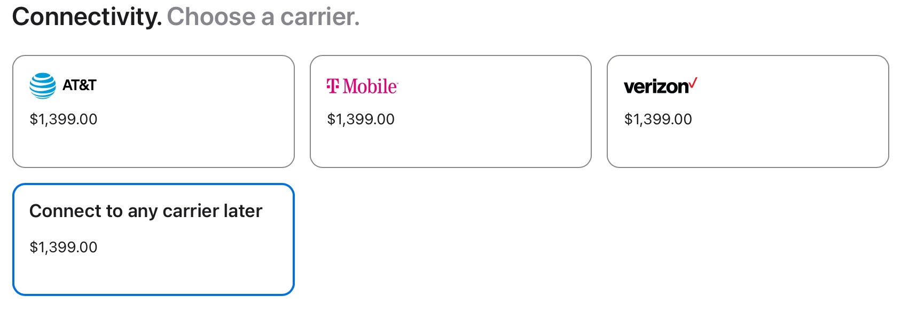This screenshot has height=312, width=901.
Task: Click the Choose a carrier subheading text
Action: point(263,17)
